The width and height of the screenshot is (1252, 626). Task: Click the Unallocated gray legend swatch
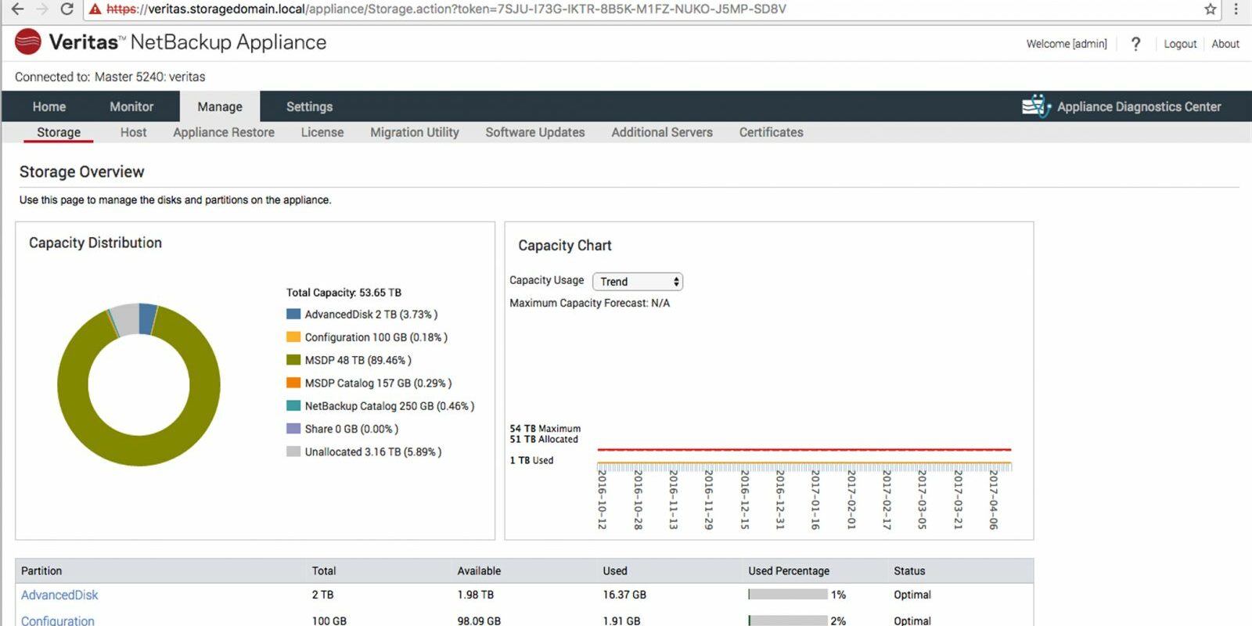[x=293, y=452]
